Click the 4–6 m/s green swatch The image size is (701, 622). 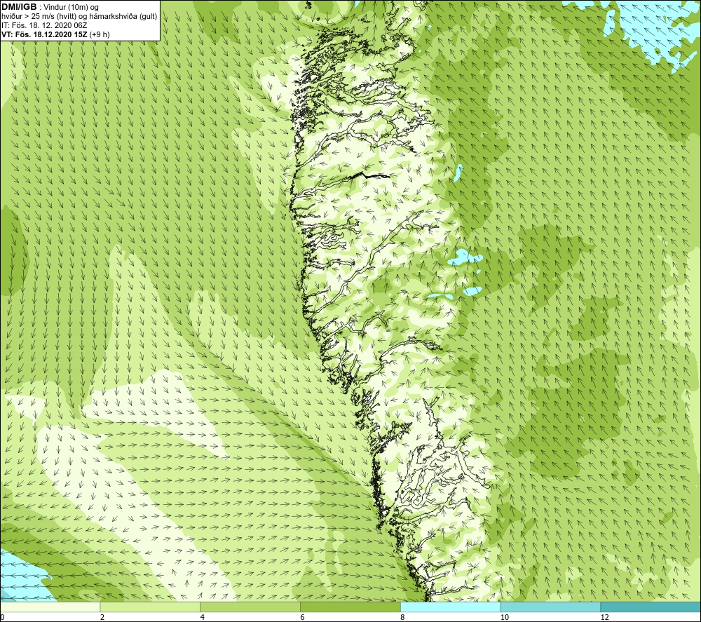250,607
